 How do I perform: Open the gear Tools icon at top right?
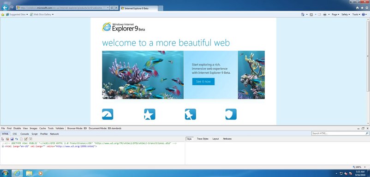pyautogui.click(x=366, y=8)
